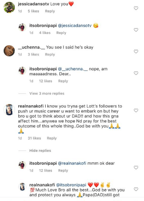Reply to realnanakofi's 31-likes comment
144x201 pixels.
[x=52, y=138]
